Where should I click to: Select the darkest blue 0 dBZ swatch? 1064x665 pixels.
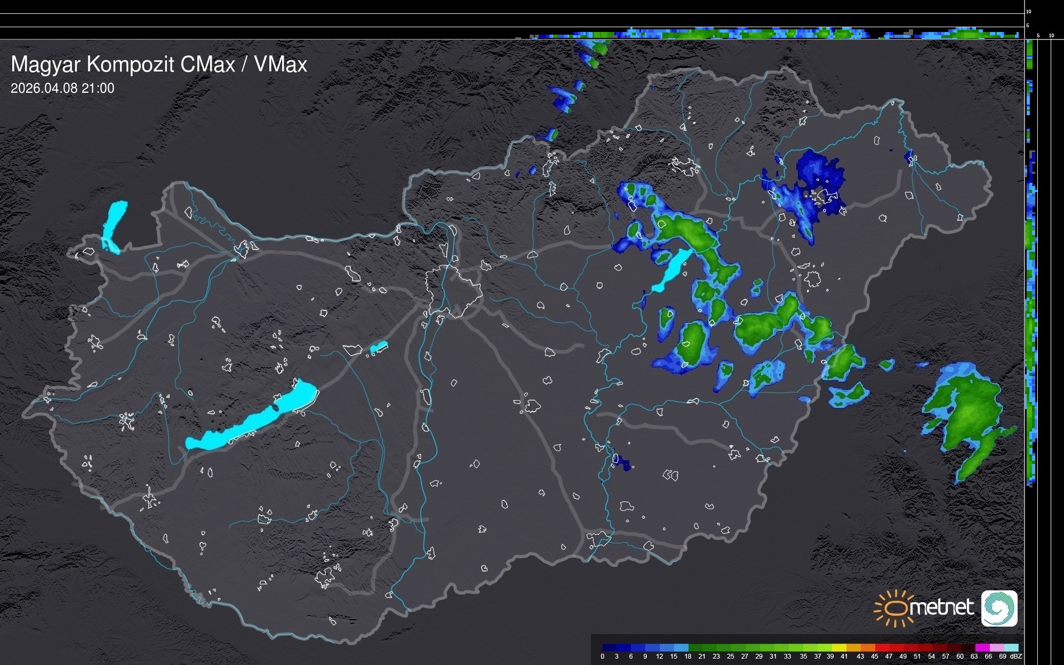pos(610,647)
